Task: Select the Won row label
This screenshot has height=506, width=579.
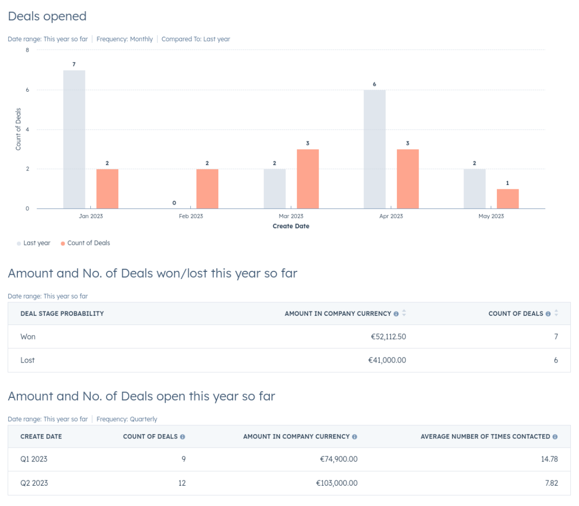Action: click(28, 337)
